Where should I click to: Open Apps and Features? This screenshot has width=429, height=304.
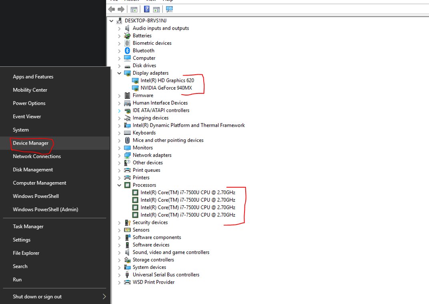55,77
